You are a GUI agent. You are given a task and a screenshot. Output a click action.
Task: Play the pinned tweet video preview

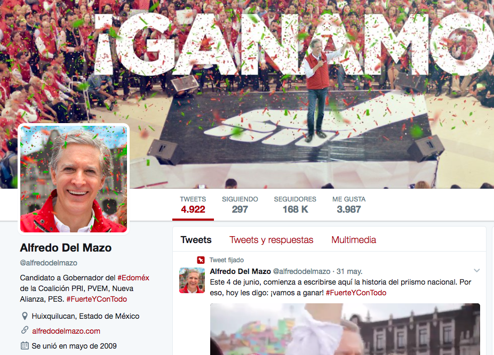(x=345, y=329)
